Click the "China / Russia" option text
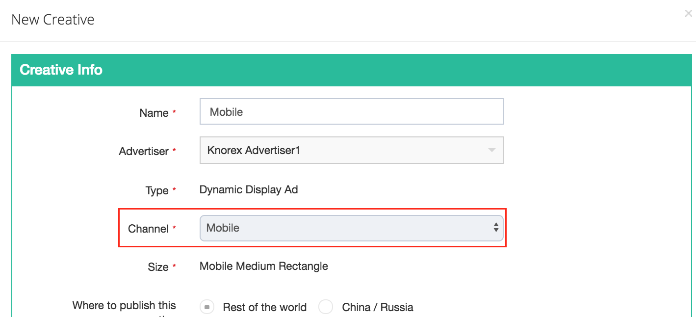This screenshot has height=317, width=696. (x=378, y=307)
